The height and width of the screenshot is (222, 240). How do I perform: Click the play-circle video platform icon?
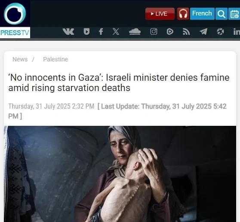[x=170, y=32]
